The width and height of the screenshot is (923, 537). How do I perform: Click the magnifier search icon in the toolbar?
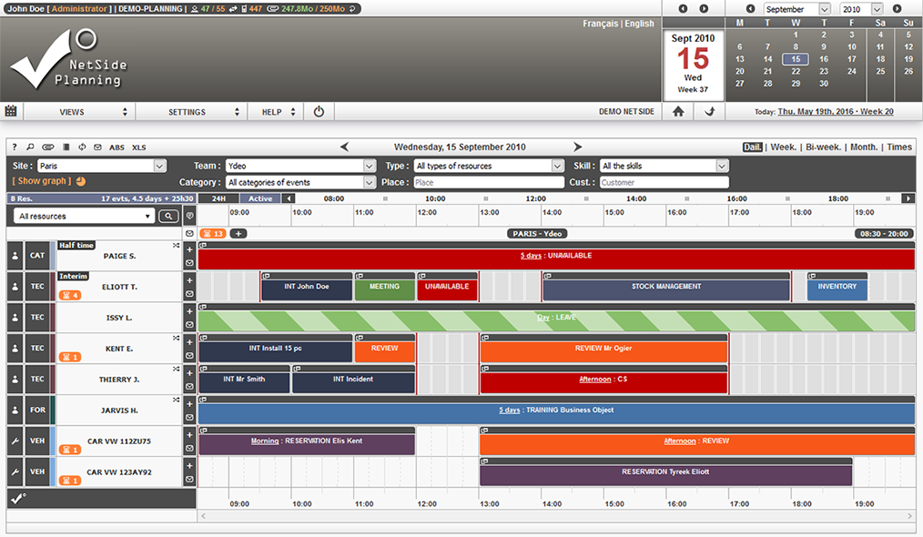point(31,147)
